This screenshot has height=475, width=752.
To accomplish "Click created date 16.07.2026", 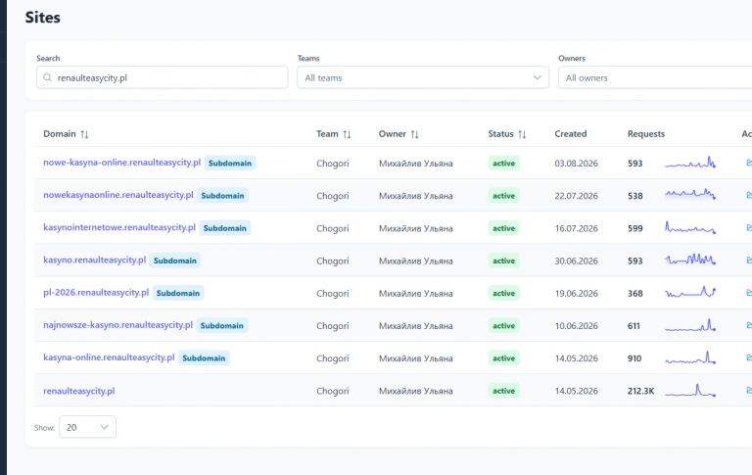I will coord(576,228).
